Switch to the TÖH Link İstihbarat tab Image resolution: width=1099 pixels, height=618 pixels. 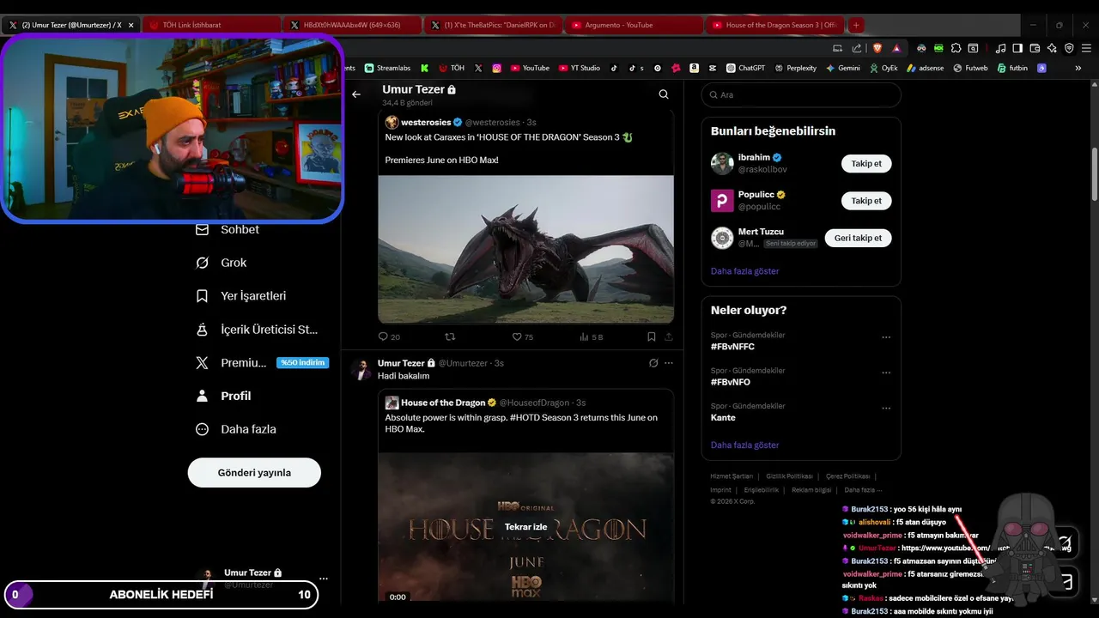(209, 25)
